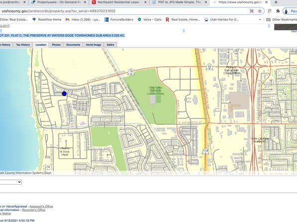The width and height of the screenshot is (297, 222).
Task: Select the Addrs tab
Action: click(x=111, y=45)
